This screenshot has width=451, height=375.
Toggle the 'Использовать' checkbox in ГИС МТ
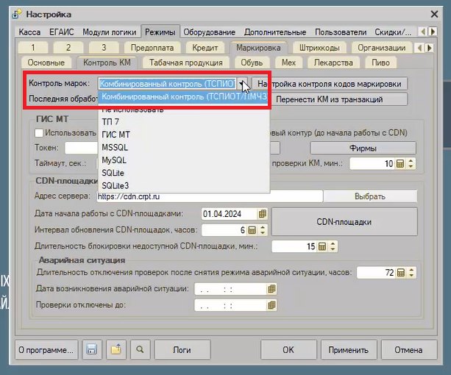39,133
